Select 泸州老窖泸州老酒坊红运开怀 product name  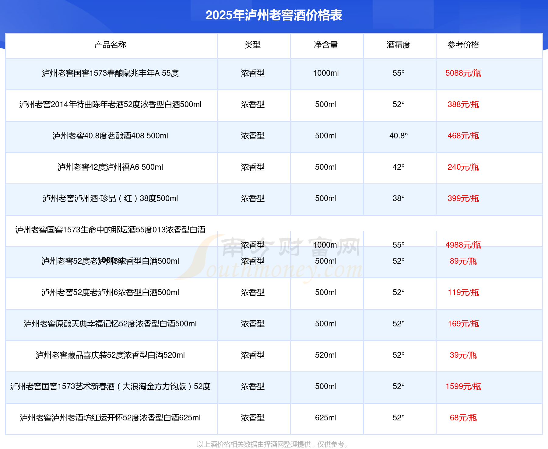(110, 418)
